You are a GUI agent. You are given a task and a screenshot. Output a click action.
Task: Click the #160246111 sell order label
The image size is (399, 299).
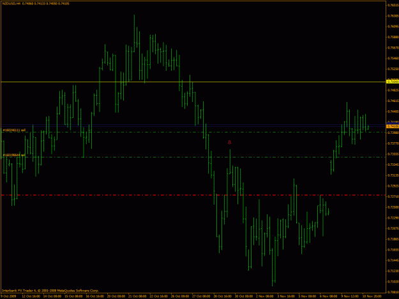click(x=14, y=130)
